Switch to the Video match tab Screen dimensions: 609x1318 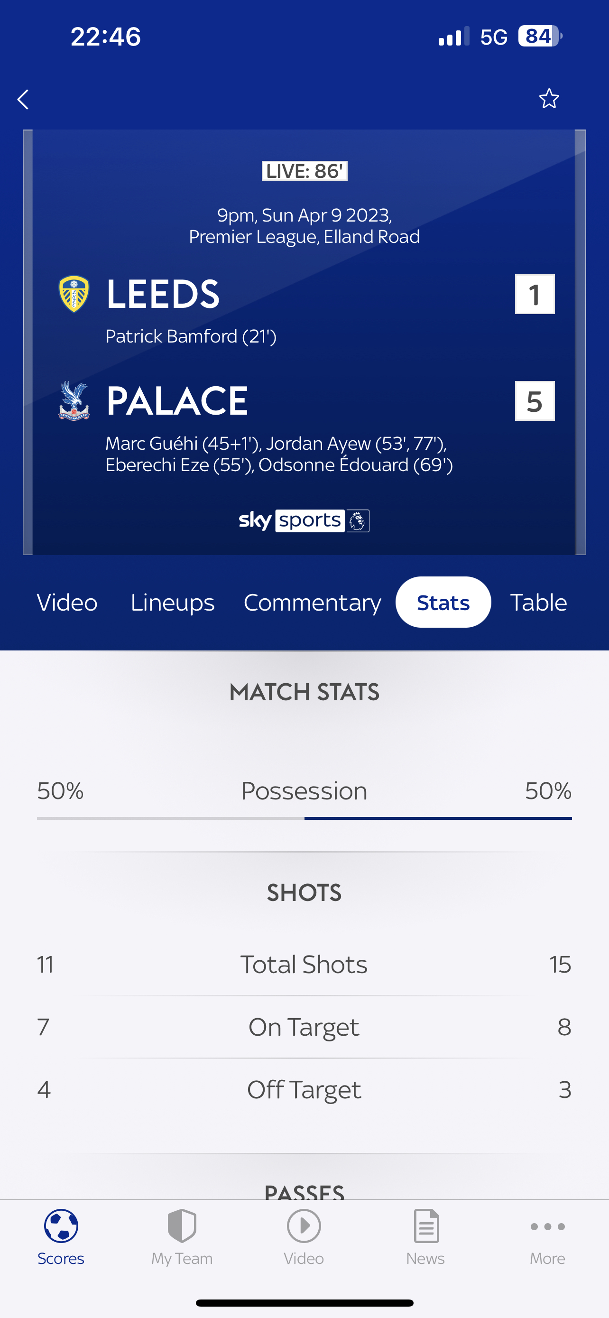[x=67, y=602]
